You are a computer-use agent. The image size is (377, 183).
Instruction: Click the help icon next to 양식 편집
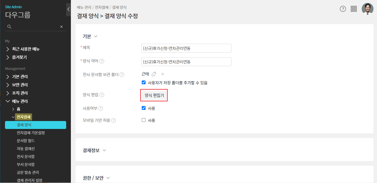(x=102, y=95)
